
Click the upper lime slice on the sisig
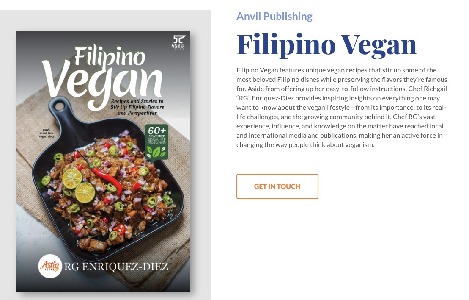(72, 179)
